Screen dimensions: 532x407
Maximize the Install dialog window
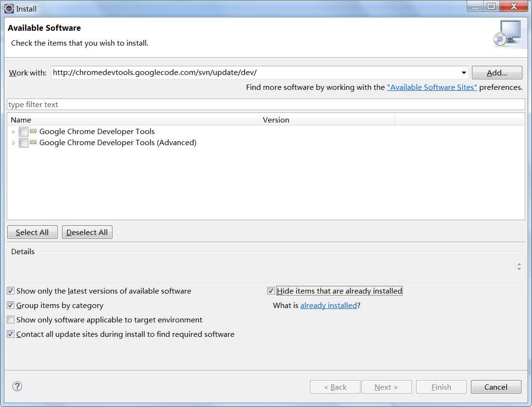point(491,6)
